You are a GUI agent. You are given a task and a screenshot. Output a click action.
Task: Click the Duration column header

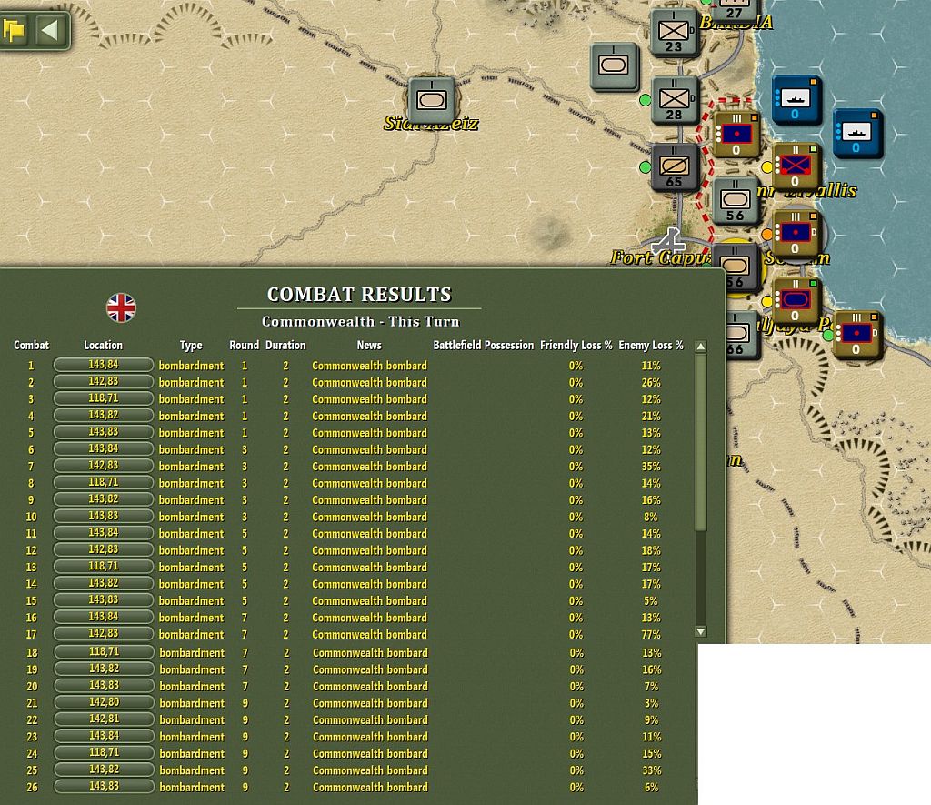285,345
